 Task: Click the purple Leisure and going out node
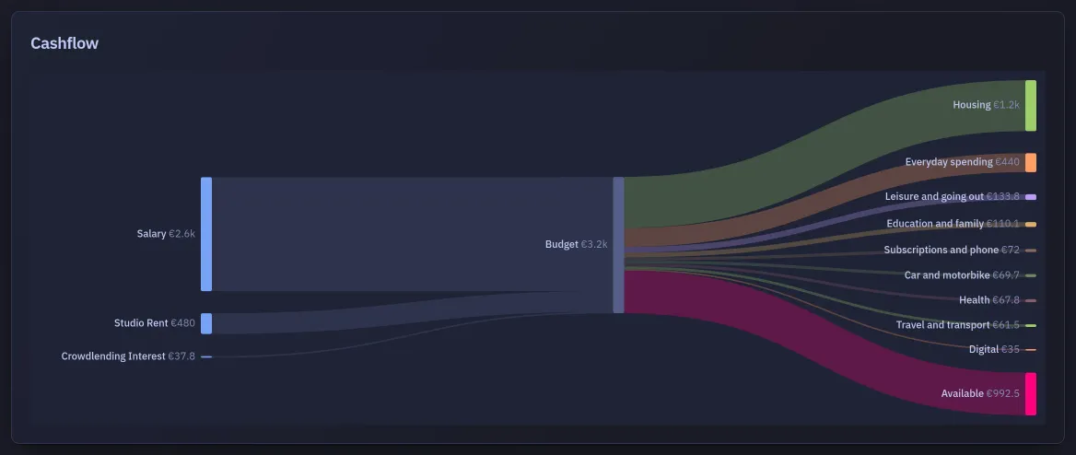[x=1031, y=197]
